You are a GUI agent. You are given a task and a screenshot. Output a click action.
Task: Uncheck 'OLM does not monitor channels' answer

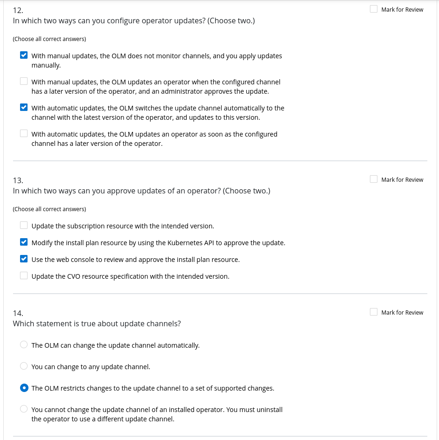click(24, 55)
